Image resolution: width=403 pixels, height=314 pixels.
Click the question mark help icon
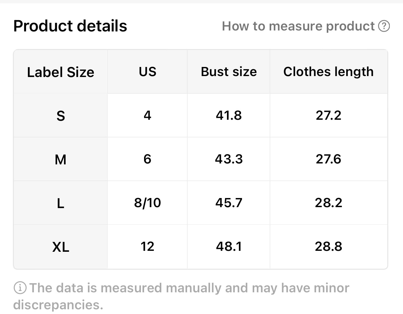tap(384, 26)
